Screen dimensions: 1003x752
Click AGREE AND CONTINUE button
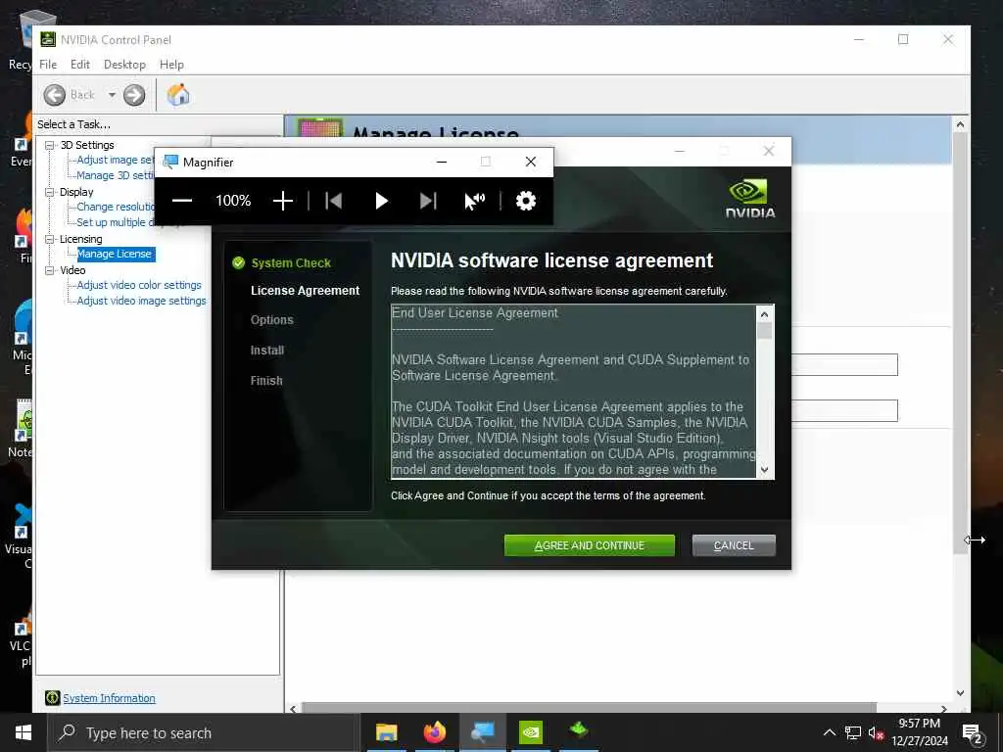click(589, 545)
